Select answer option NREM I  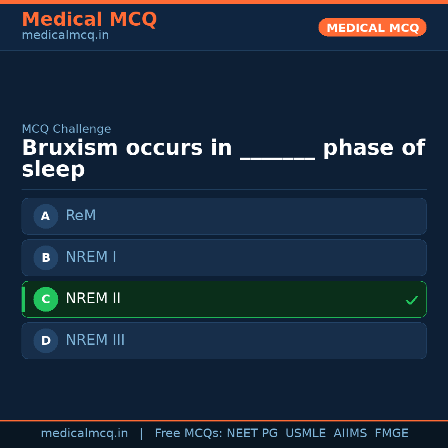point(224,258)
